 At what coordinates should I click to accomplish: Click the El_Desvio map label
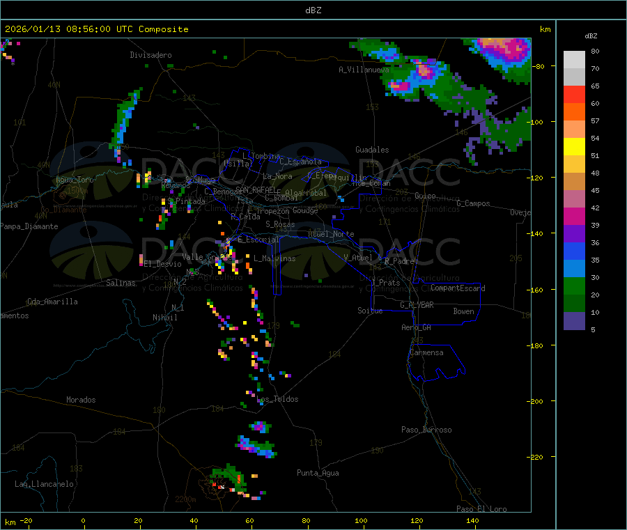[x=162, y=264]
